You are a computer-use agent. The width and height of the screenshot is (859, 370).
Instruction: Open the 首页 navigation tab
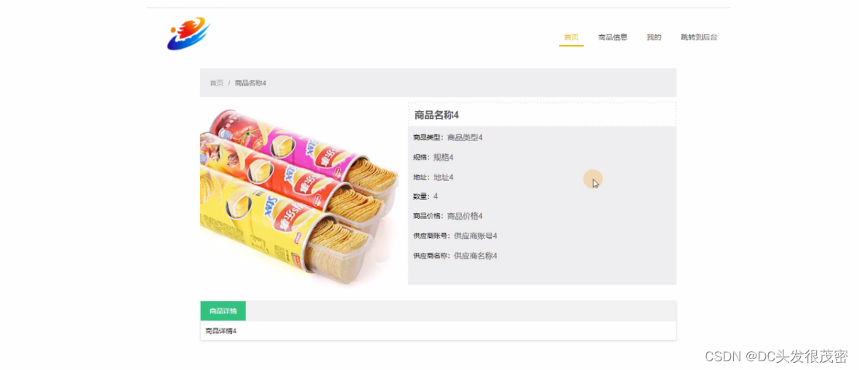tap(571, 37)
